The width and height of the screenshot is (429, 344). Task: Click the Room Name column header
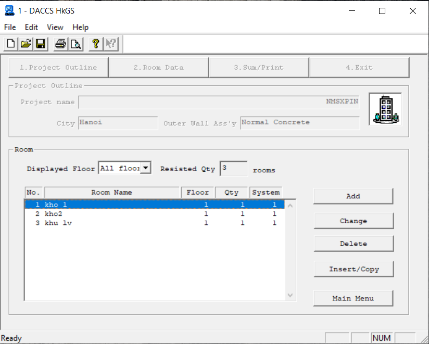112,193
